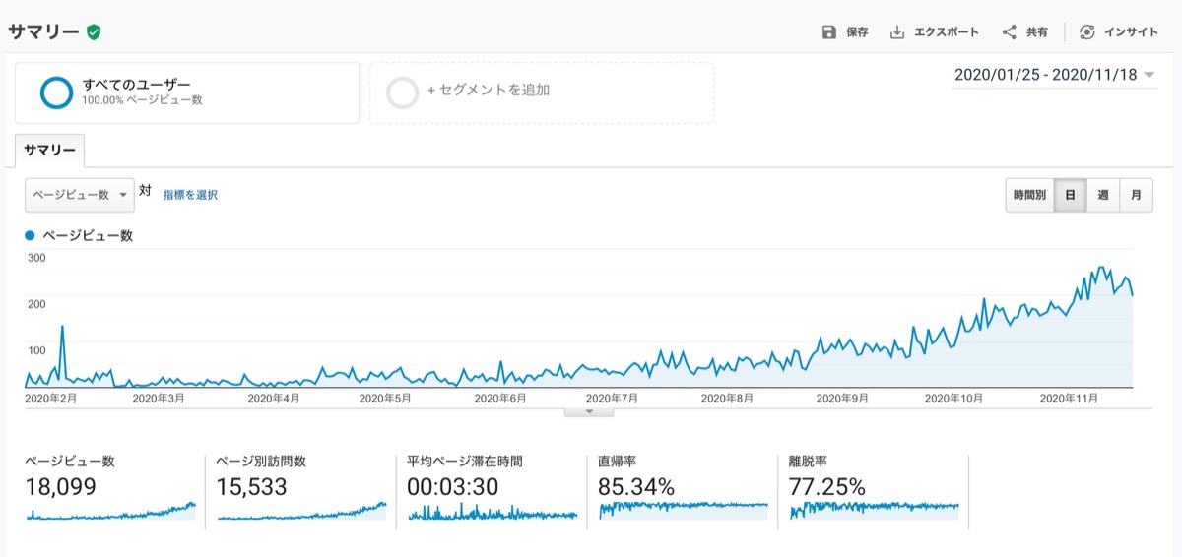This screenshot has width=1182, height=557.
Task: Switch chart to 週 weekly view
Action: pyautogui.click(x=1103, y=195)
